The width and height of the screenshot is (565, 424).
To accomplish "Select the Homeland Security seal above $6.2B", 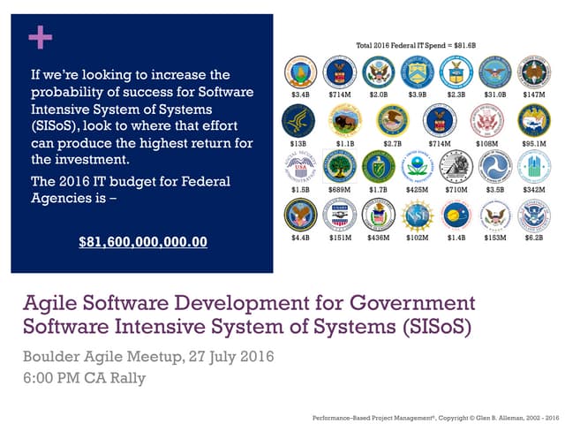I will click(x=534, y=216).
